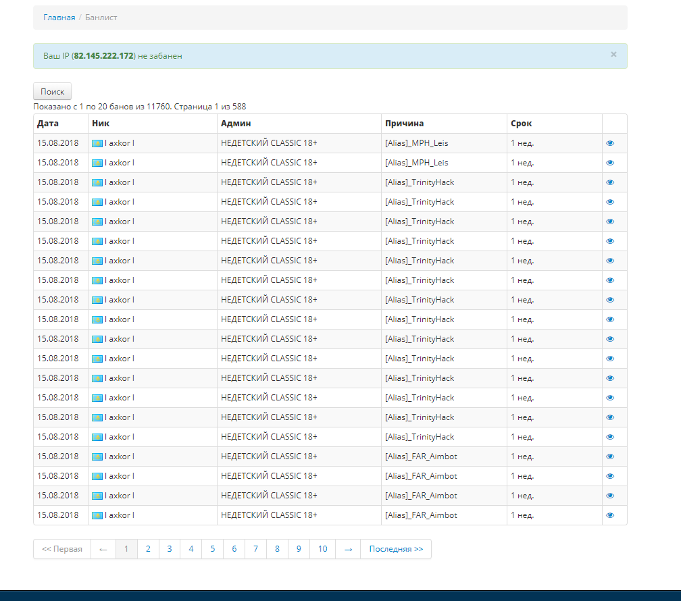Click the eye icon in the third FAR_Aimbot row
The height and width of the screenshot is (601, 681).
click(x=610, y=496)
